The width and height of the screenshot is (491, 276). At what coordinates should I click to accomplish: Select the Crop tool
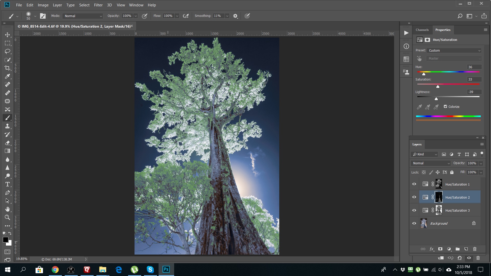pos(7,68)
